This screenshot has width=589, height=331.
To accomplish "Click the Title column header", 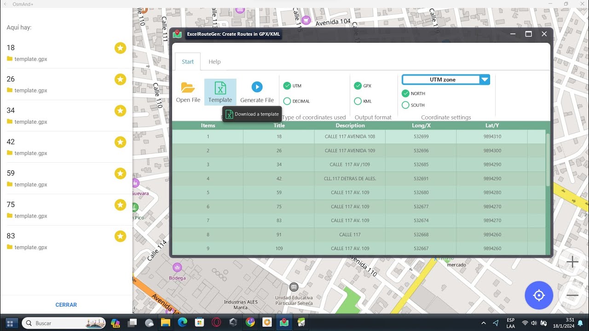I will [x=279, y=126].
